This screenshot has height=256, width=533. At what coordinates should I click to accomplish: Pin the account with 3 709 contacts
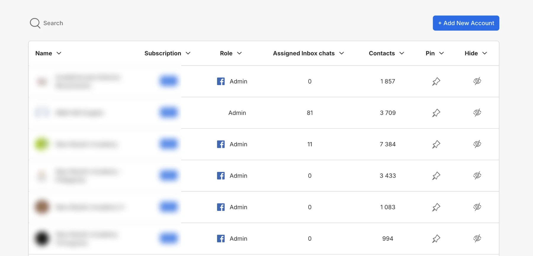pyautogui.click(x=436, y=113)
